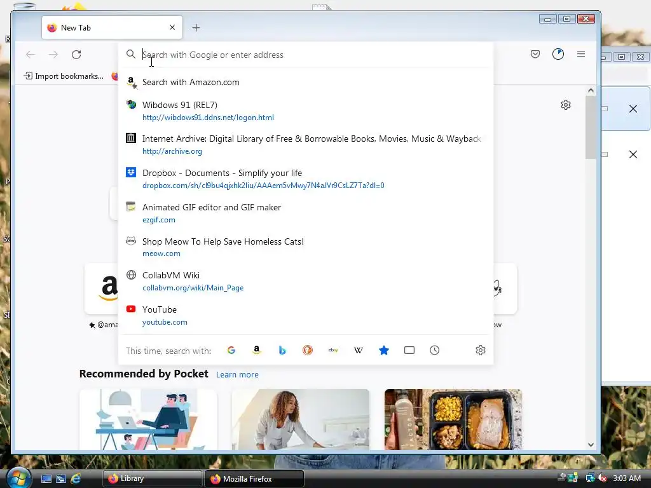The height and width of the screenshot is (488, 651).
Task: Go forward one page
Action: click(53, 55)
